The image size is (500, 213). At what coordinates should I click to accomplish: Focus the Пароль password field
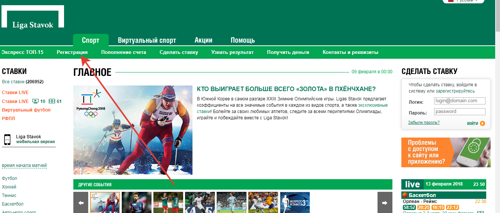(x=459, y=112)
